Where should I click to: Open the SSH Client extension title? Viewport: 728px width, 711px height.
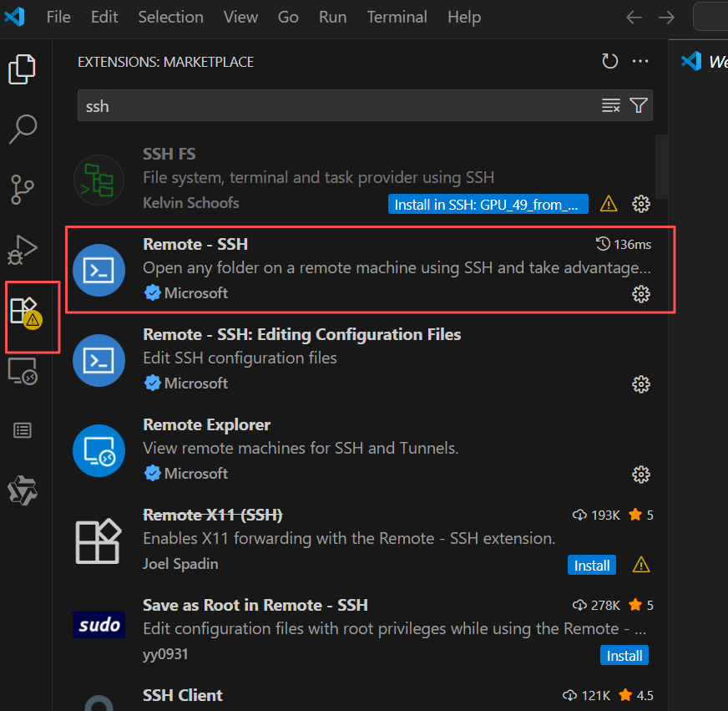click(183, 695)
